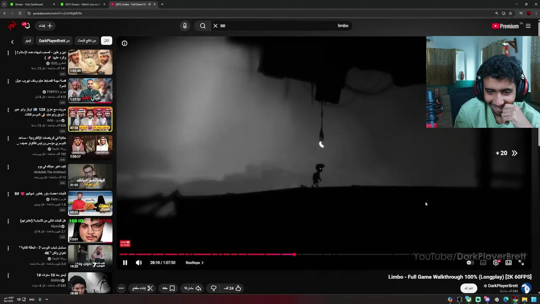Bookmark this page with the star icon
540x304 pixels.
(x=510, y=13)
